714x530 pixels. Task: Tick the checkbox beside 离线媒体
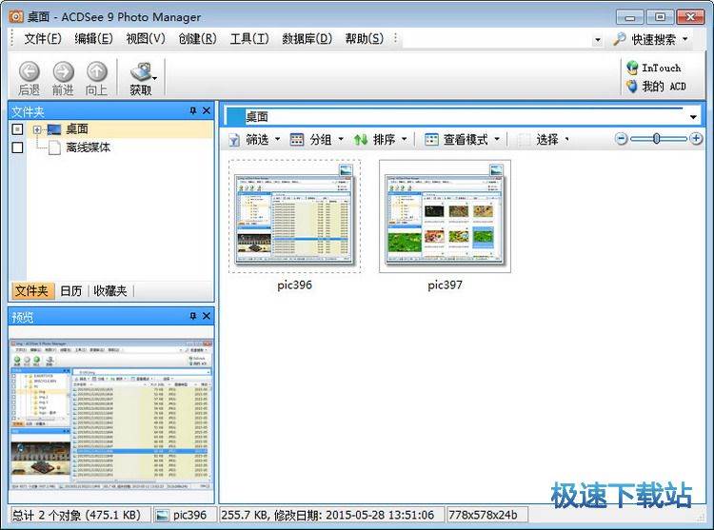(17, 147)
